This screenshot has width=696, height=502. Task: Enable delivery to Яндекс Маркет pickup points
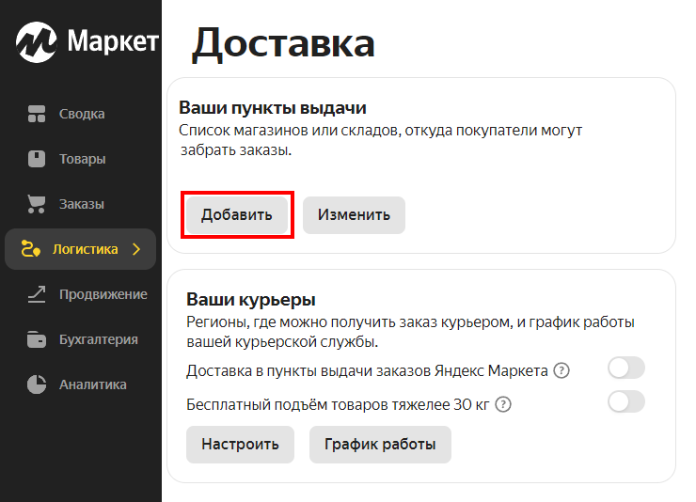click(625, 369)
